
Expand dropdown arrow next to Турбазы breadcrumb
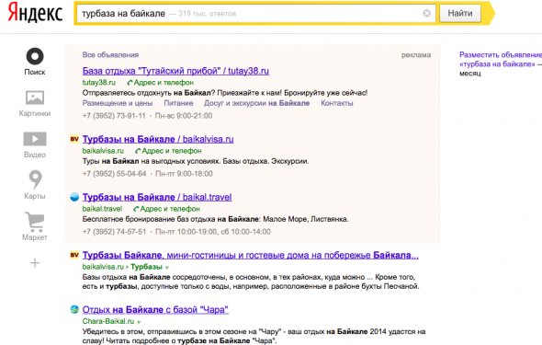167,268
